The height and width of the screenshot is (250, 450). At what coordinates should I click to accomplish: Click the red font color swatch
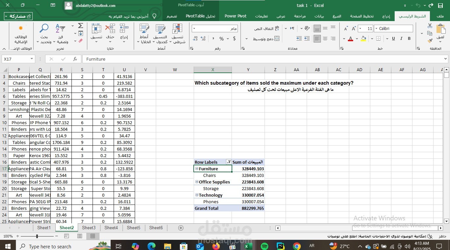pos(351,39)
